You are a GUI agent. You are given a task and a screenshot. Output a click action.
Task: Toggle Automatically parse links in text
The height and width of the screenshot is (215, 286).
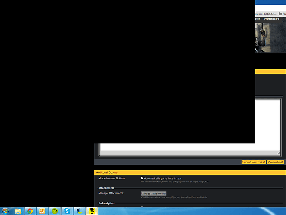coord(142,178)
